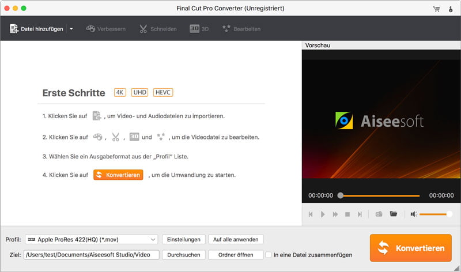Open the 3D toolbar option
This screenshot has width=461, height=272.
(199, 29)
